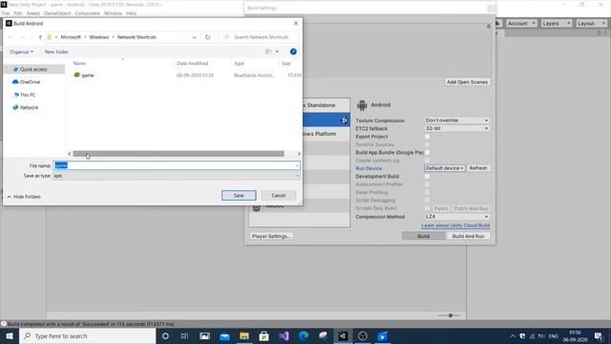This screenshot has width=611, height=344.
Task: Enable the Development Build checkbox
Action: 427,176
